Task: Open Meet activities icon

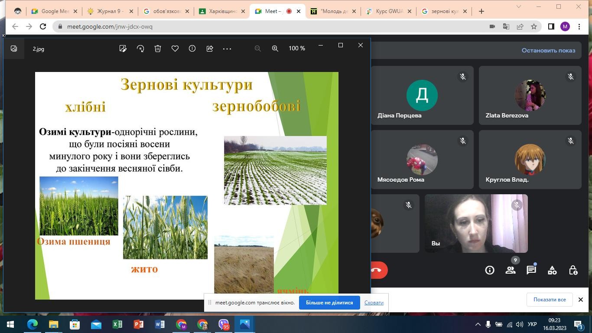Action: pos(552,270)
